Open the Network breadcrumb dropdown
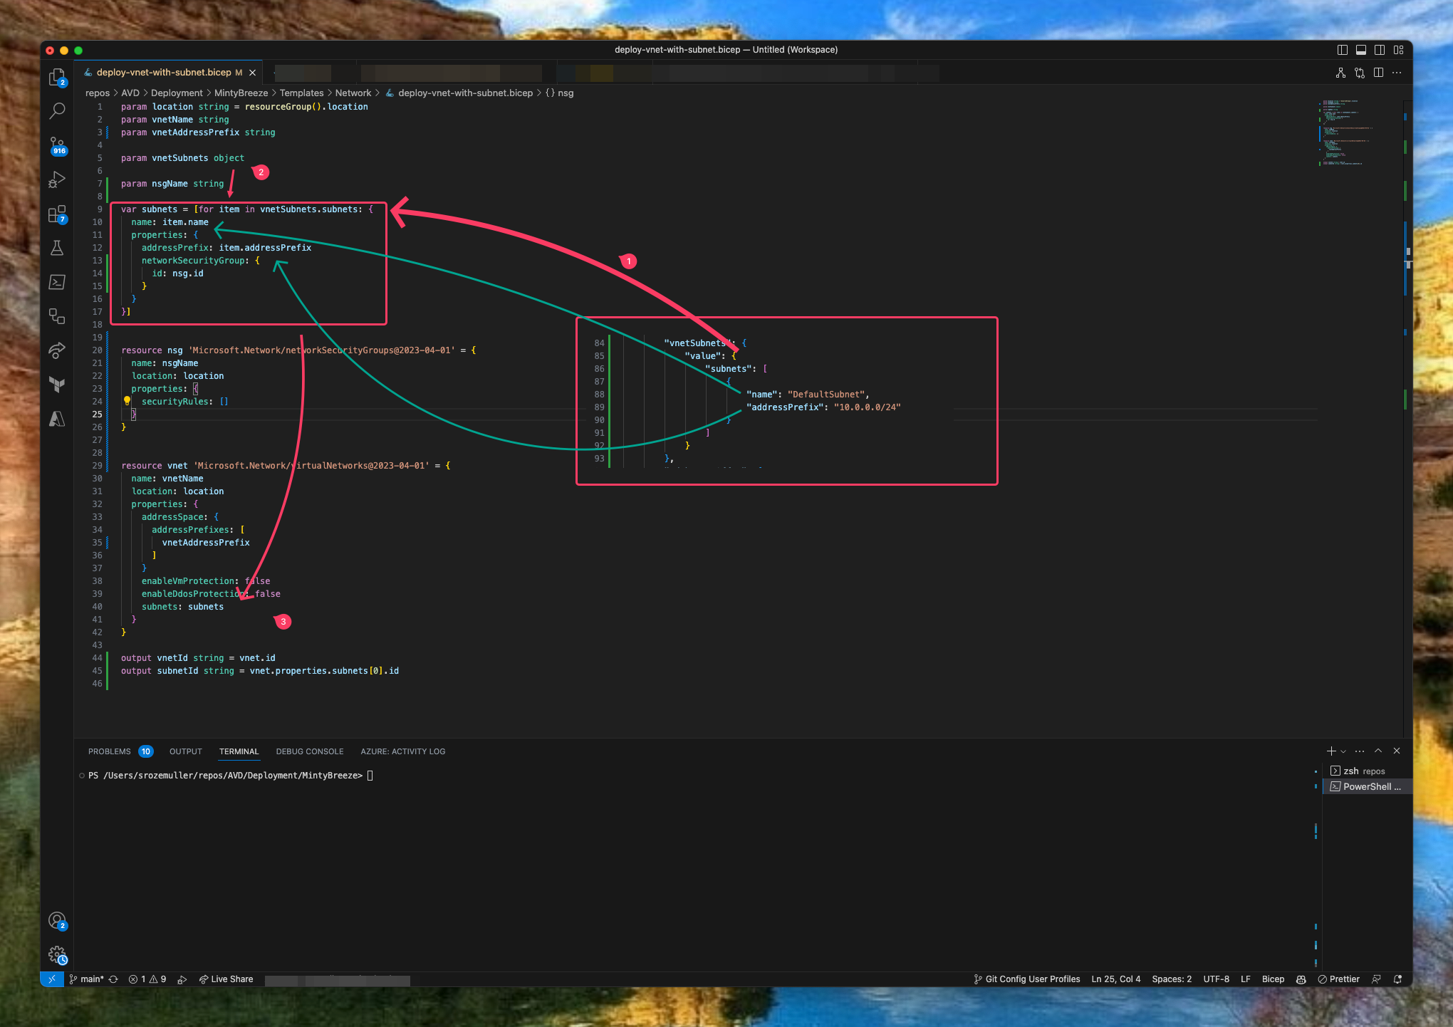The width and height of the screenshot is (1453, 1027). (x=353, y=93)
